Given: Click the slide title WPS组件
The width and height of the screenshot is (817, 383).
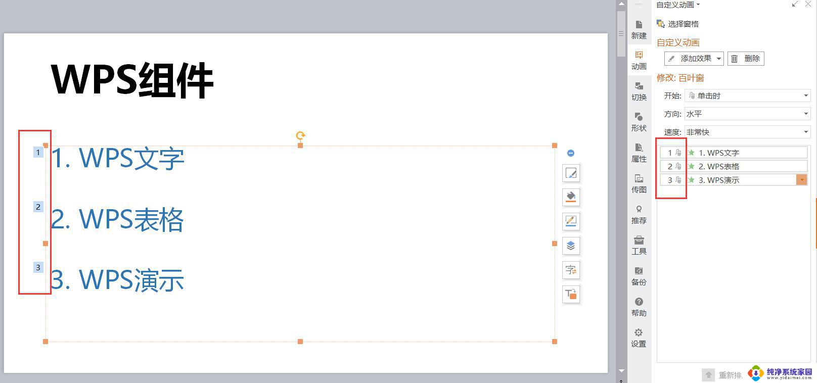Looking at the screenshot, I should 132,80.
